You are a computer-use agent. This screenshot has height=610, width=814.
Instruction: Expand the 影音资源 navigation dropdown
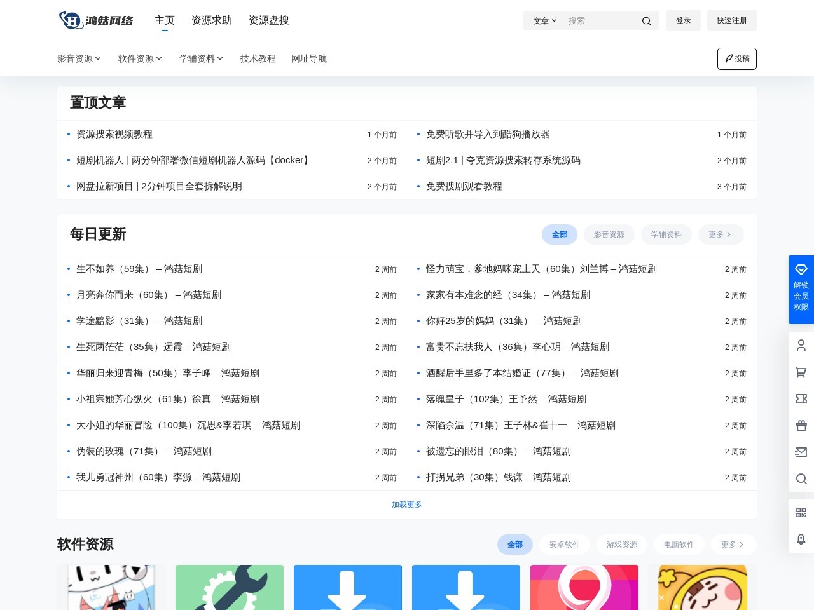click(x=79, y=58)
